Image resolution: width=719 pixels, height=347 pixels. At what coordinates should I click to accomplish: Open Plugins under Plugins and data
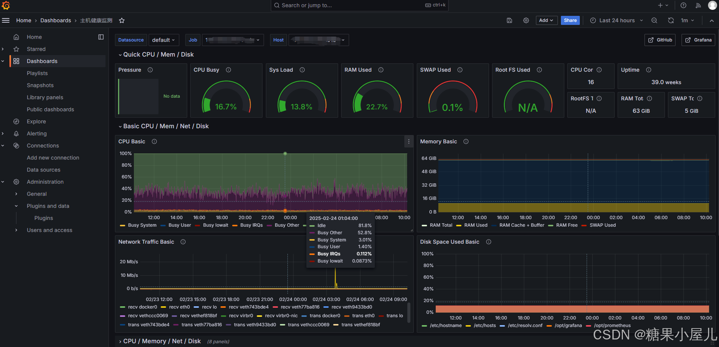43,218
